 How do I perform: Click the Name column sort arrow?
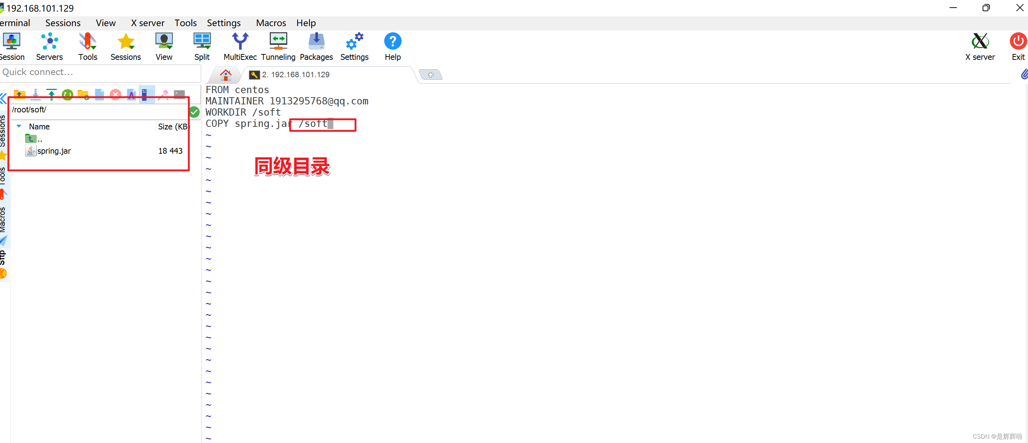(x=19, y=126)
